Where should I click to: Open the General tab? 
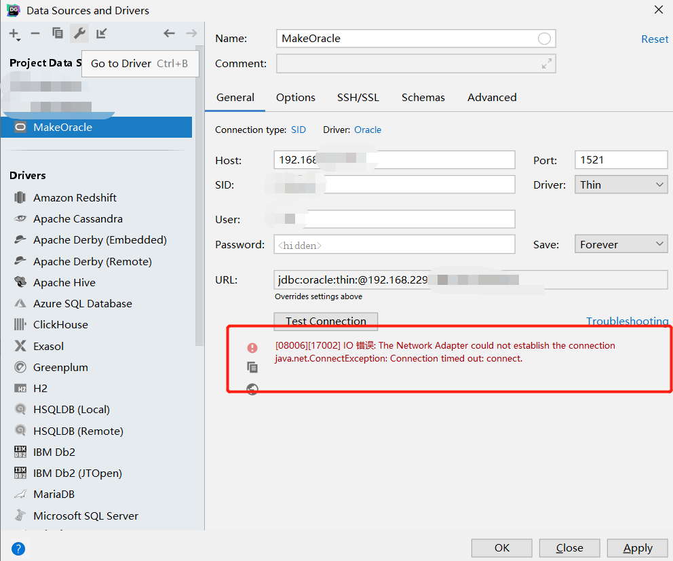235,98
